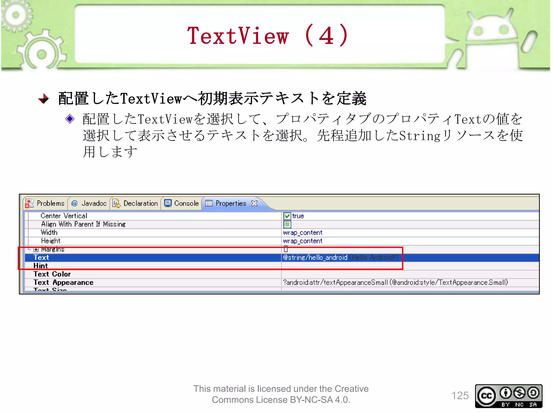Select the Text Color property
This screenshot has width=551, height=413.
(52, 274)
